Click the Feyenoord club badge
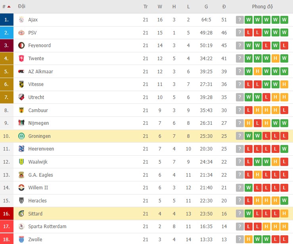This screenshot has width=293, height=244. tap(21, 46)
